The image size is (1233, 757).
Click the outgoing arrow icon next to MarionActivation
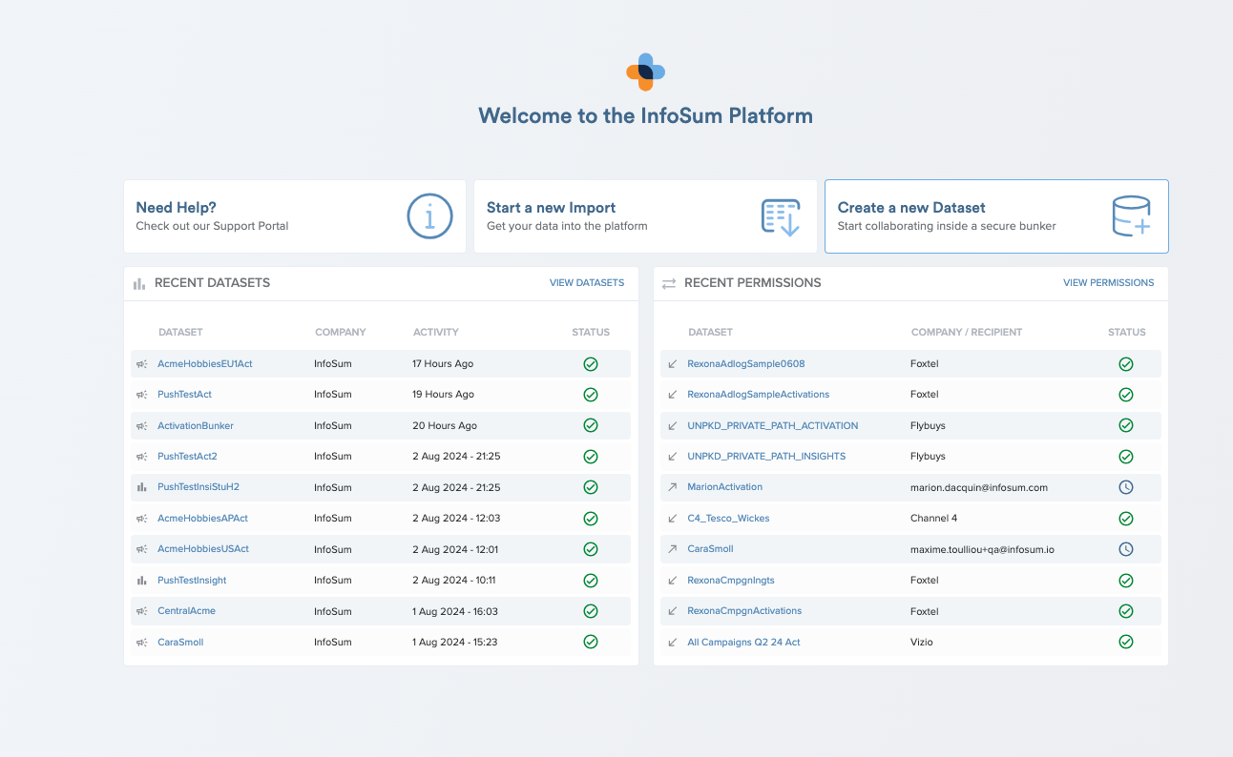[x=672, y=487]
